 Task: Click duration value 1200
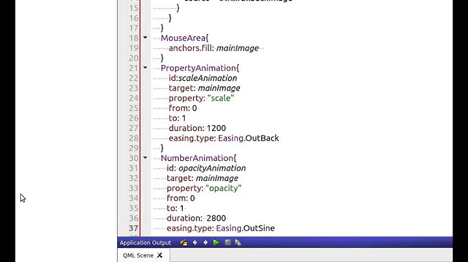point(216,128)
